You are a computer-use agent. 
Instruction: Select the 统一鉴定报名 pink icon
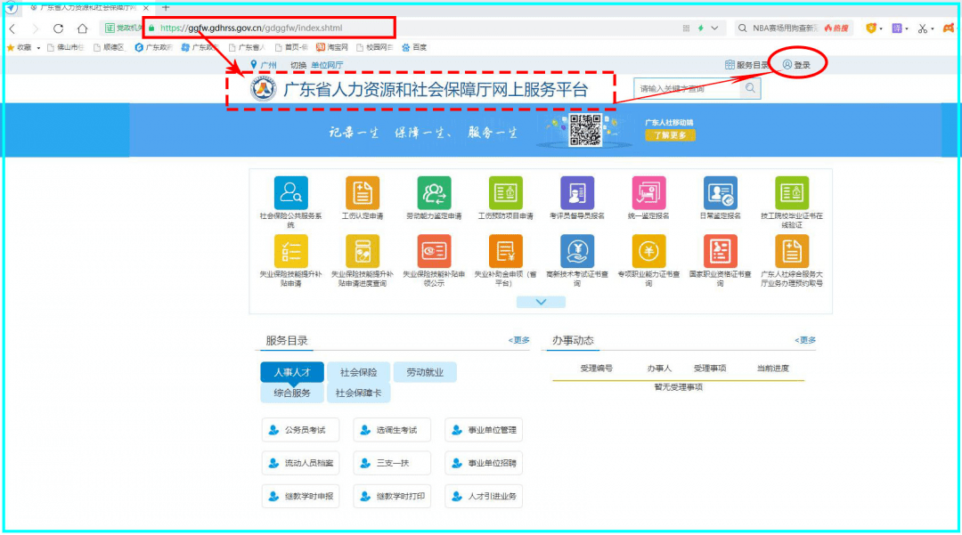tap(648, 193)
